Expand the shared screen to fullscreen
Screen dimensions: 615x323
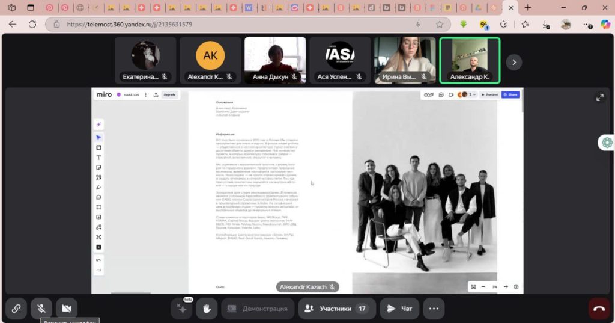coord(599,97)
